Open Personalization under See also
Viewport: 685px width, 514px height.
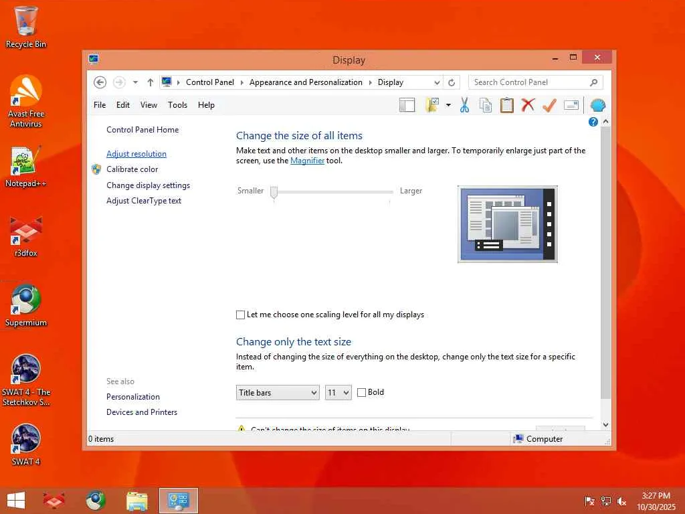133,397
